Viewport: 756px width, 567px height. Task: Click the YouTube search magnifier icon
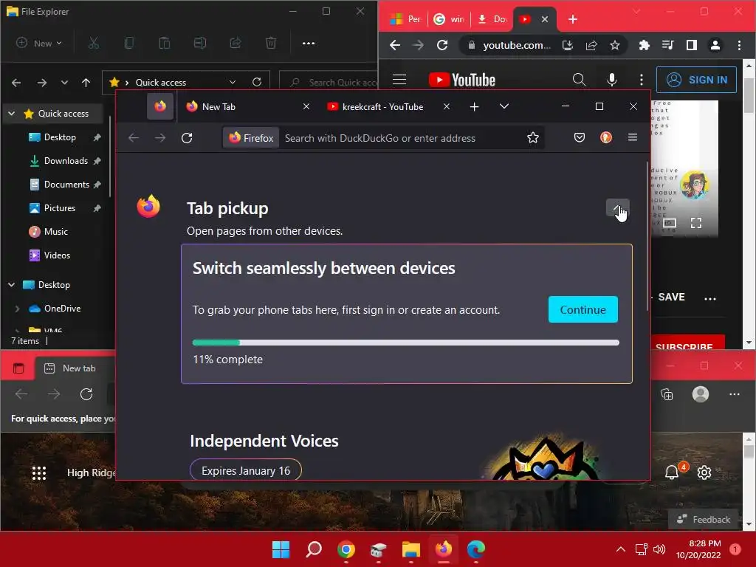(579, 80)
